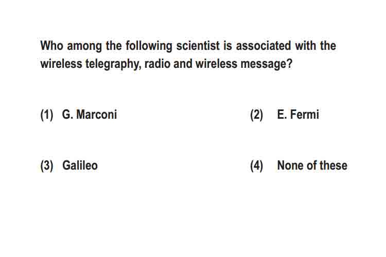
Task: Click the "(1)" option number label
Action: [47, 115]
